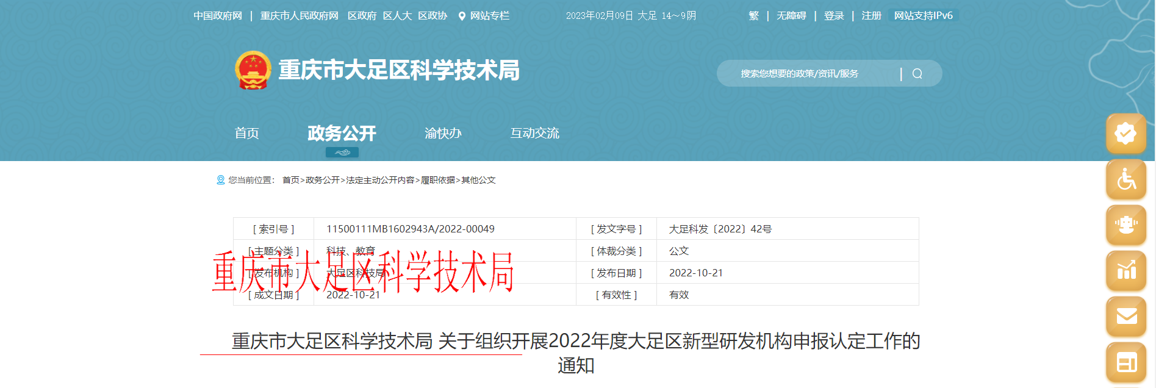Open the 重庆市人民政府网 link
Viewport: 1156px width, 388px height.
299,16
